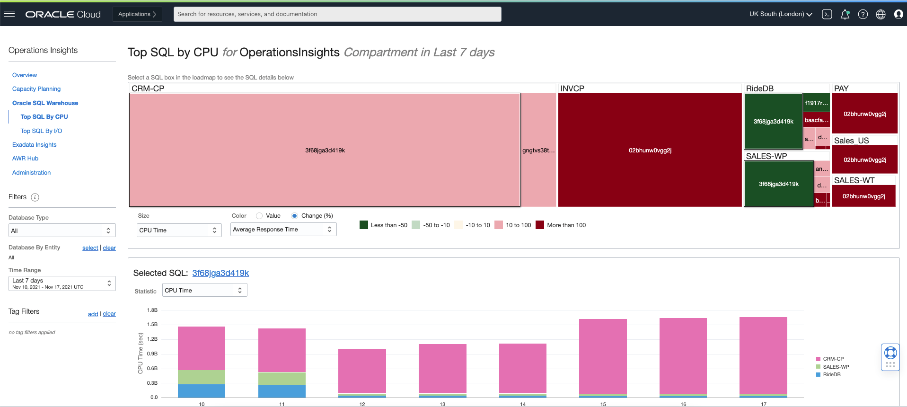The image size is (907, 407).
Task: Select the Value color radio button
Action: [259, 216]
